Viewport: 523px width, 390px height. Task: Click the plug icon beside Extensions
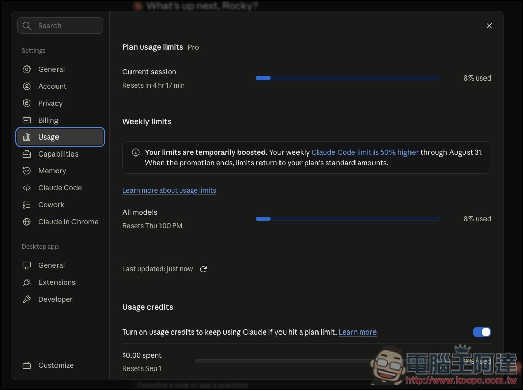click(x=27, y=282)
